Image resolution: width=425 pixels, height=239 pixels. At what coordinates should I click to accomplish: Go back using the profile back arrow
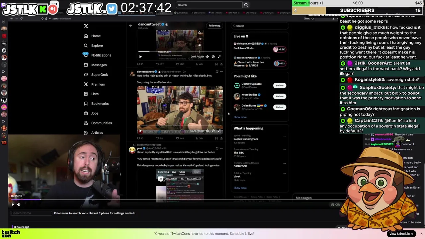(x=130, y=26)
